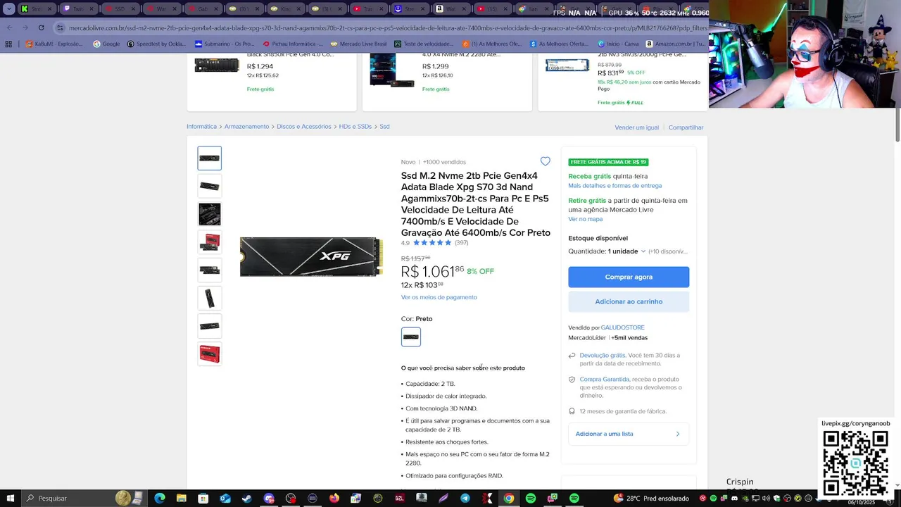Select the first product thumbnail
The height and width of the screenshot is (507, 901).
point(209,158)
